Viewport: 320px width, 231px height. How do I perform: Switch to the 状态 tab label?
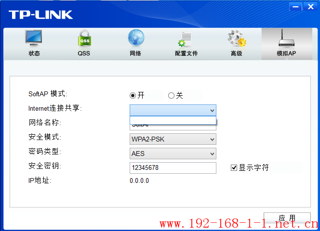34,53
